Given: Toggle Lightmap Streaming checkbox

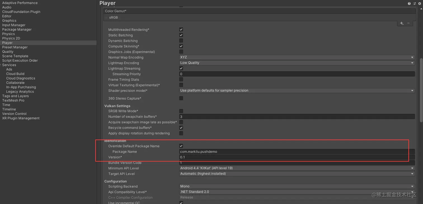Looking at the screenshot, I should click(x=181, y=68).
